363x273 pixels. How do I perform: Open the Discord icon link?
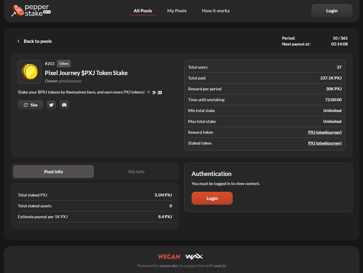[x=64, y=105]
